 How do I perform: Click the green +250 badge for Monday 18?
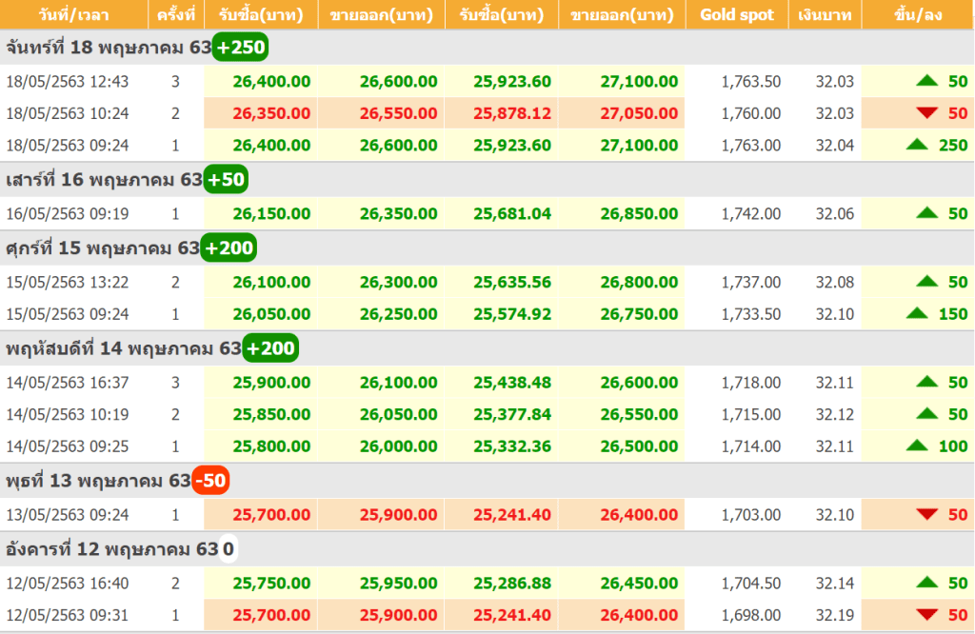click(x=241, y=47)
